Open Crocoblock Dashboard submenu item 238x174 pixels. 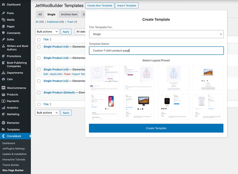[x=9, y=143]
